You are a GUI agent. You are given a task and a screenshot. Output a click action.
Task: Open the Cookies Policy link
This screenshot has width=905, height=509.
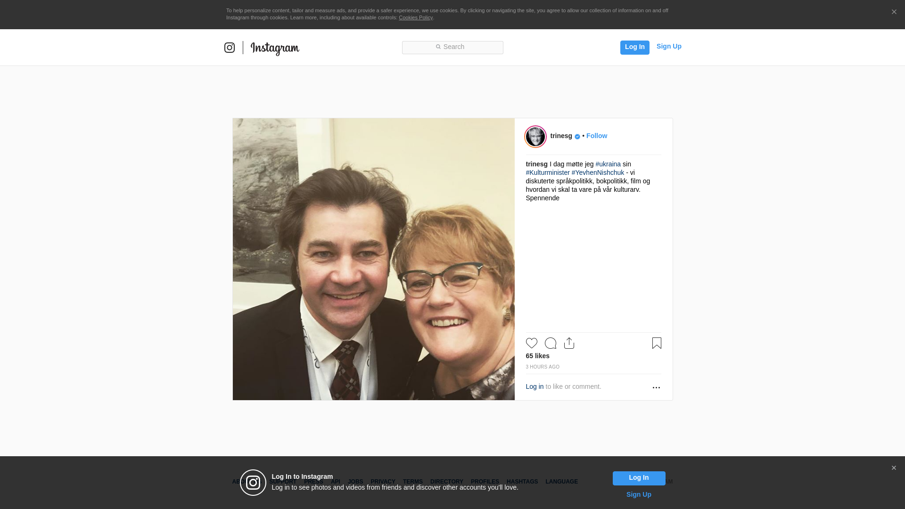pyautogui.click(x=416, y=17)
